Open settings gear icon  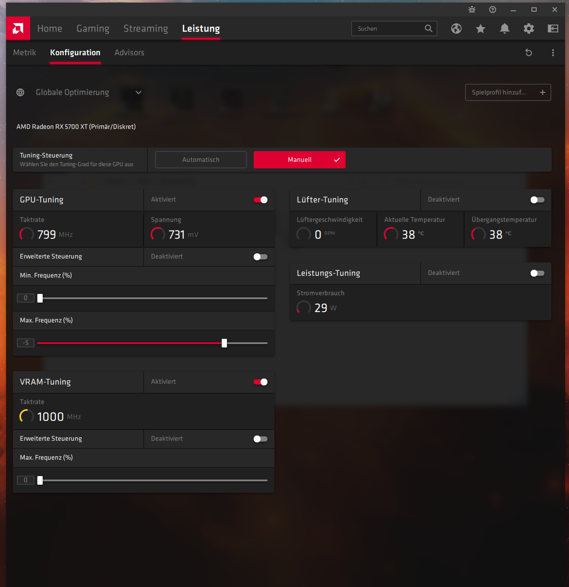pos(529,28)
